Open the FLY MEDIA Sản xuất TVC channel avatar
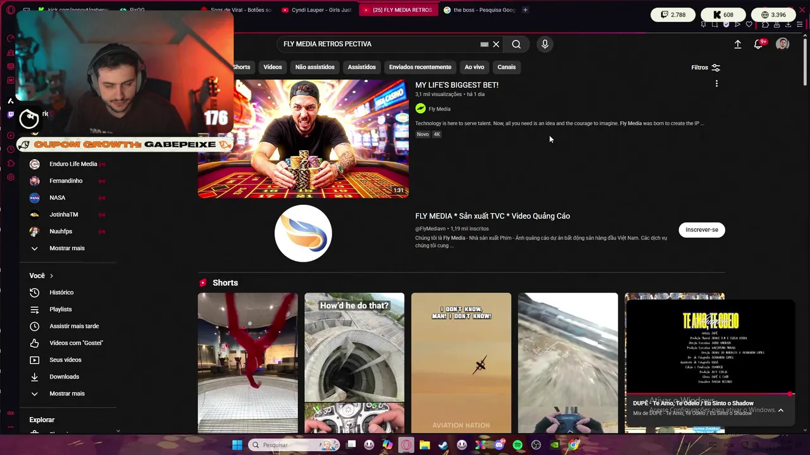The image size is (810, 455). [303, 233]
